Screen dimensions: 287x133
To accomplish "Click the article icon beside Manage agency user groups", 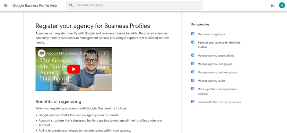I will pyautogui.click(x=193, y=64).
